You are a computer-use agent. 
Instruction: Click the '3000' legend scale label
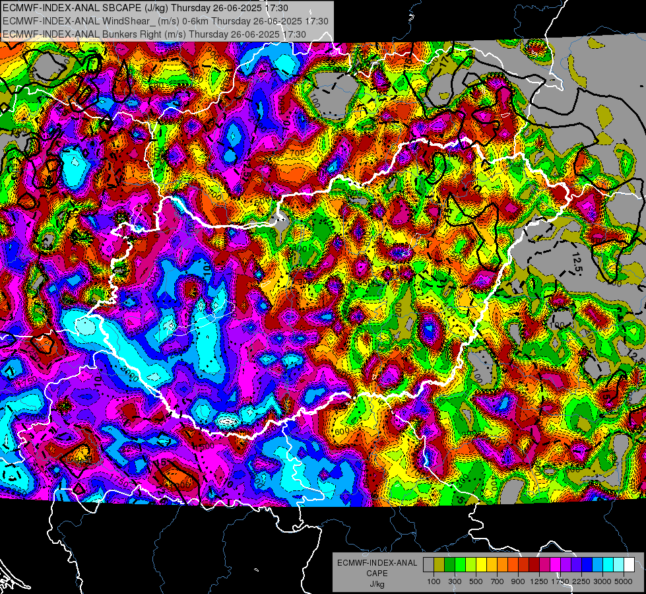[602, 581]
